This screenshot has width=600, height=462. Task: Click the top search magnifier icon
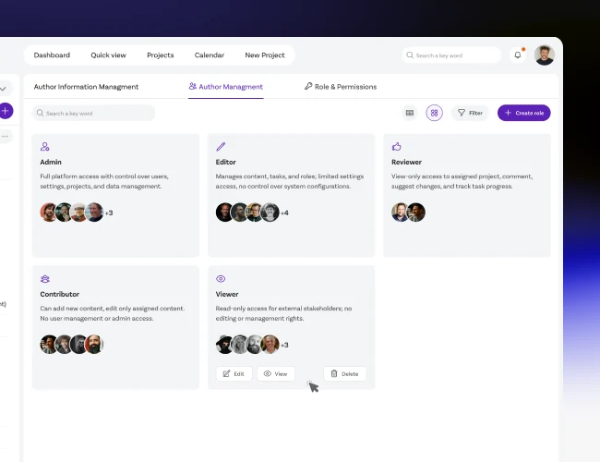[410, 55]
